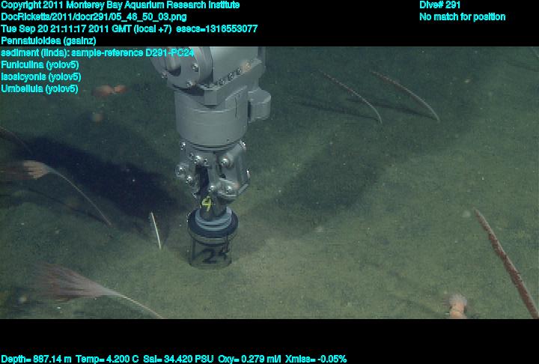Click the 'No match for position' message

pyautogui.click(x=462, y=17)
